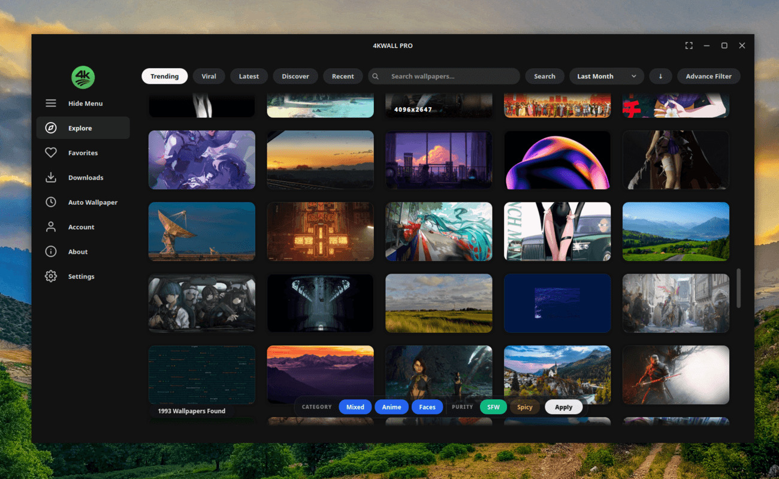Open the Downloads menu item
The image size is (779, 479).
pyautogui.click(x=83, y=178)
